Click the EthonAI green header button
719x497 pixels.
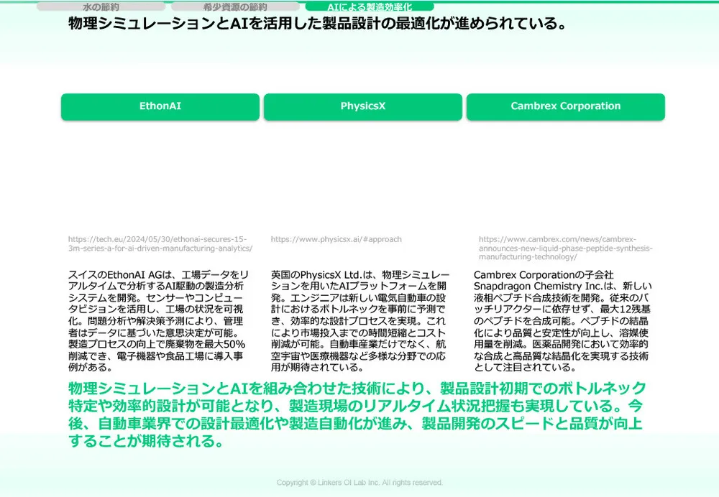pos(160,106)
